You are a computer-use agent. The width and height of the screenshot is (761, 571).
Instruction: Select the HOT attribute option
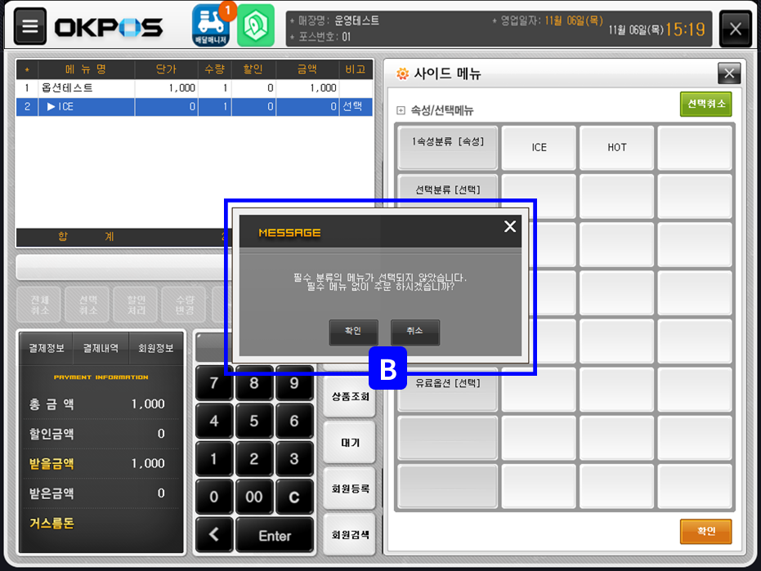point(617,148)
